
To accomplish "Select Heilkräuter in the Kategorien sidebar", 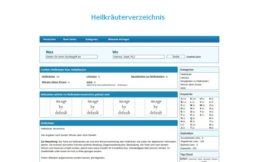I will tap(186, 74).
